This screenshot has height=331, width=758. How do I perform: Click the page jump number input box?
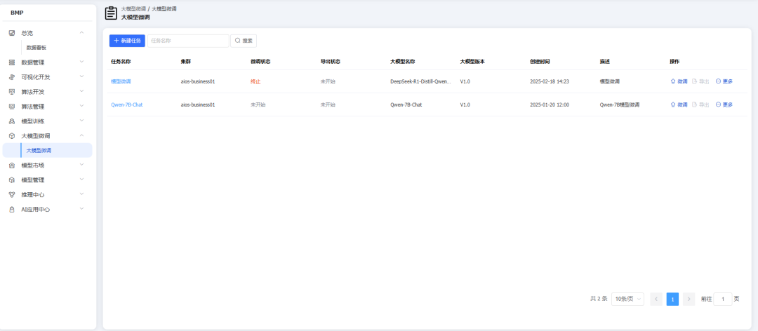pyautogui.click(x=722, y=299)
